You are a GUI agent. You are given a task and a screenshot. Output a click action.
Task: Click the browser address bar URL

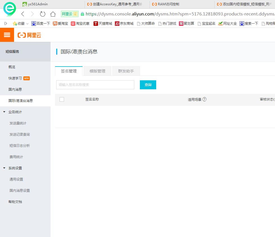pos(180,14)
